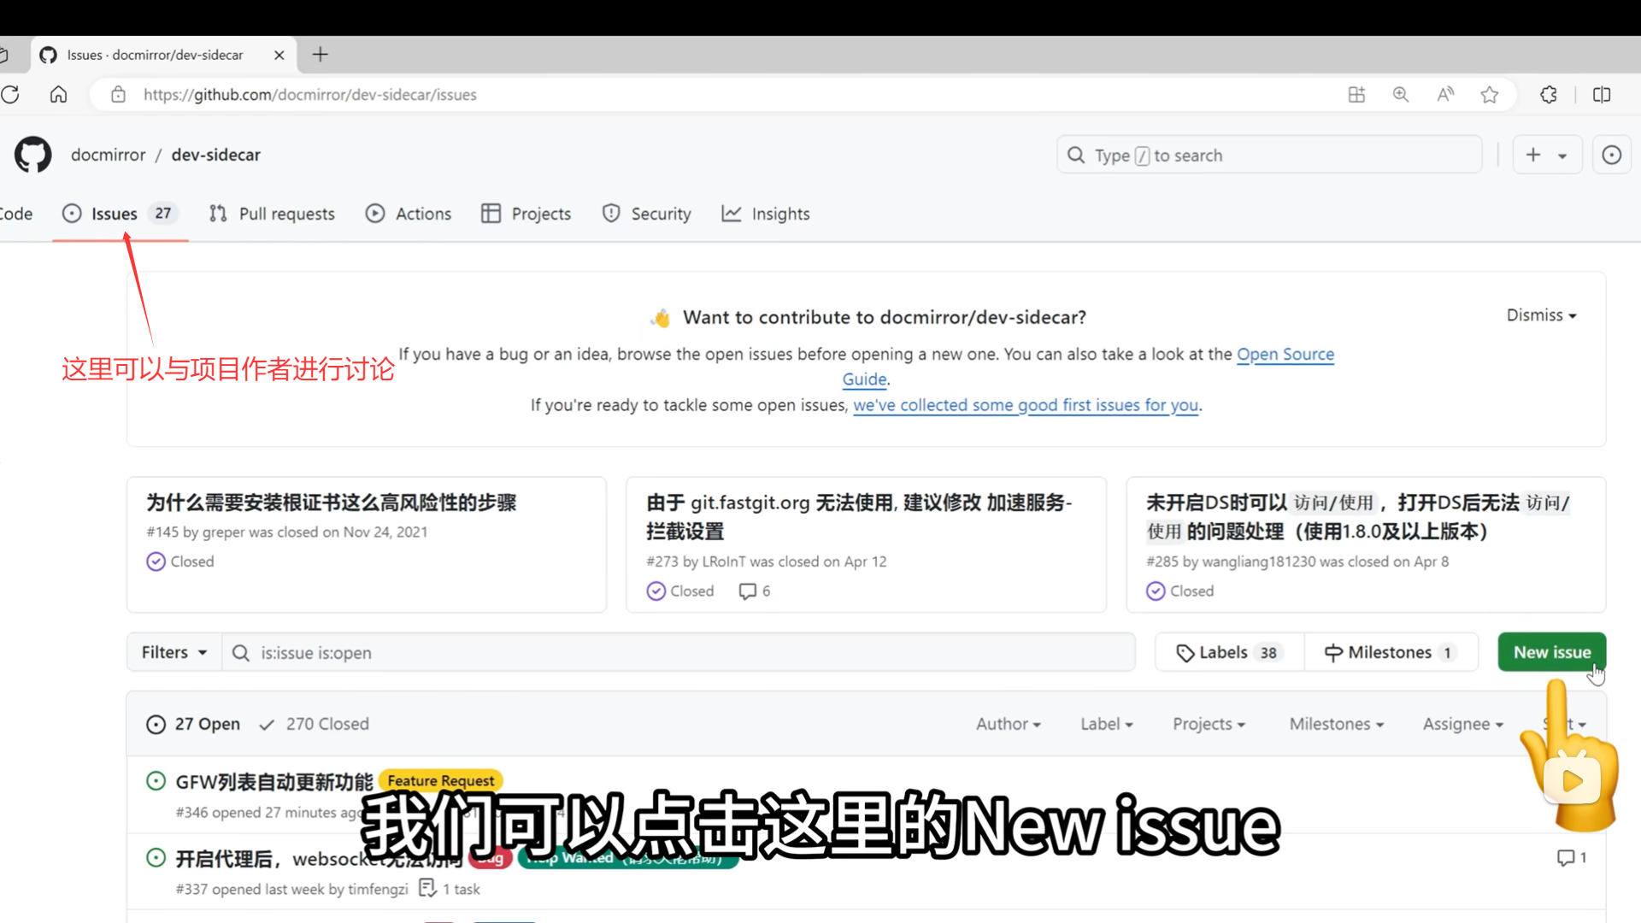Expand the Filters dropdown
Image resolution: width=1641 pixels, height=923 pixels.
click(x=174, y=652)
